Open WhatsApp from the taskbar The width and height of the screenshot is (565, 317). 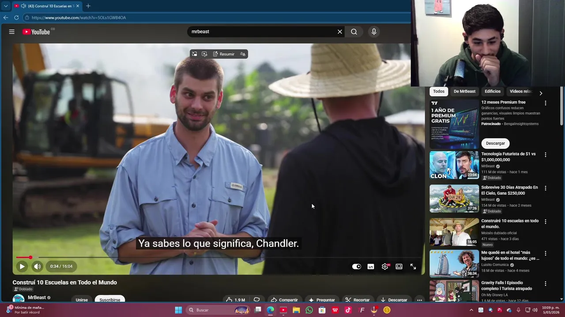pos(309,310)
